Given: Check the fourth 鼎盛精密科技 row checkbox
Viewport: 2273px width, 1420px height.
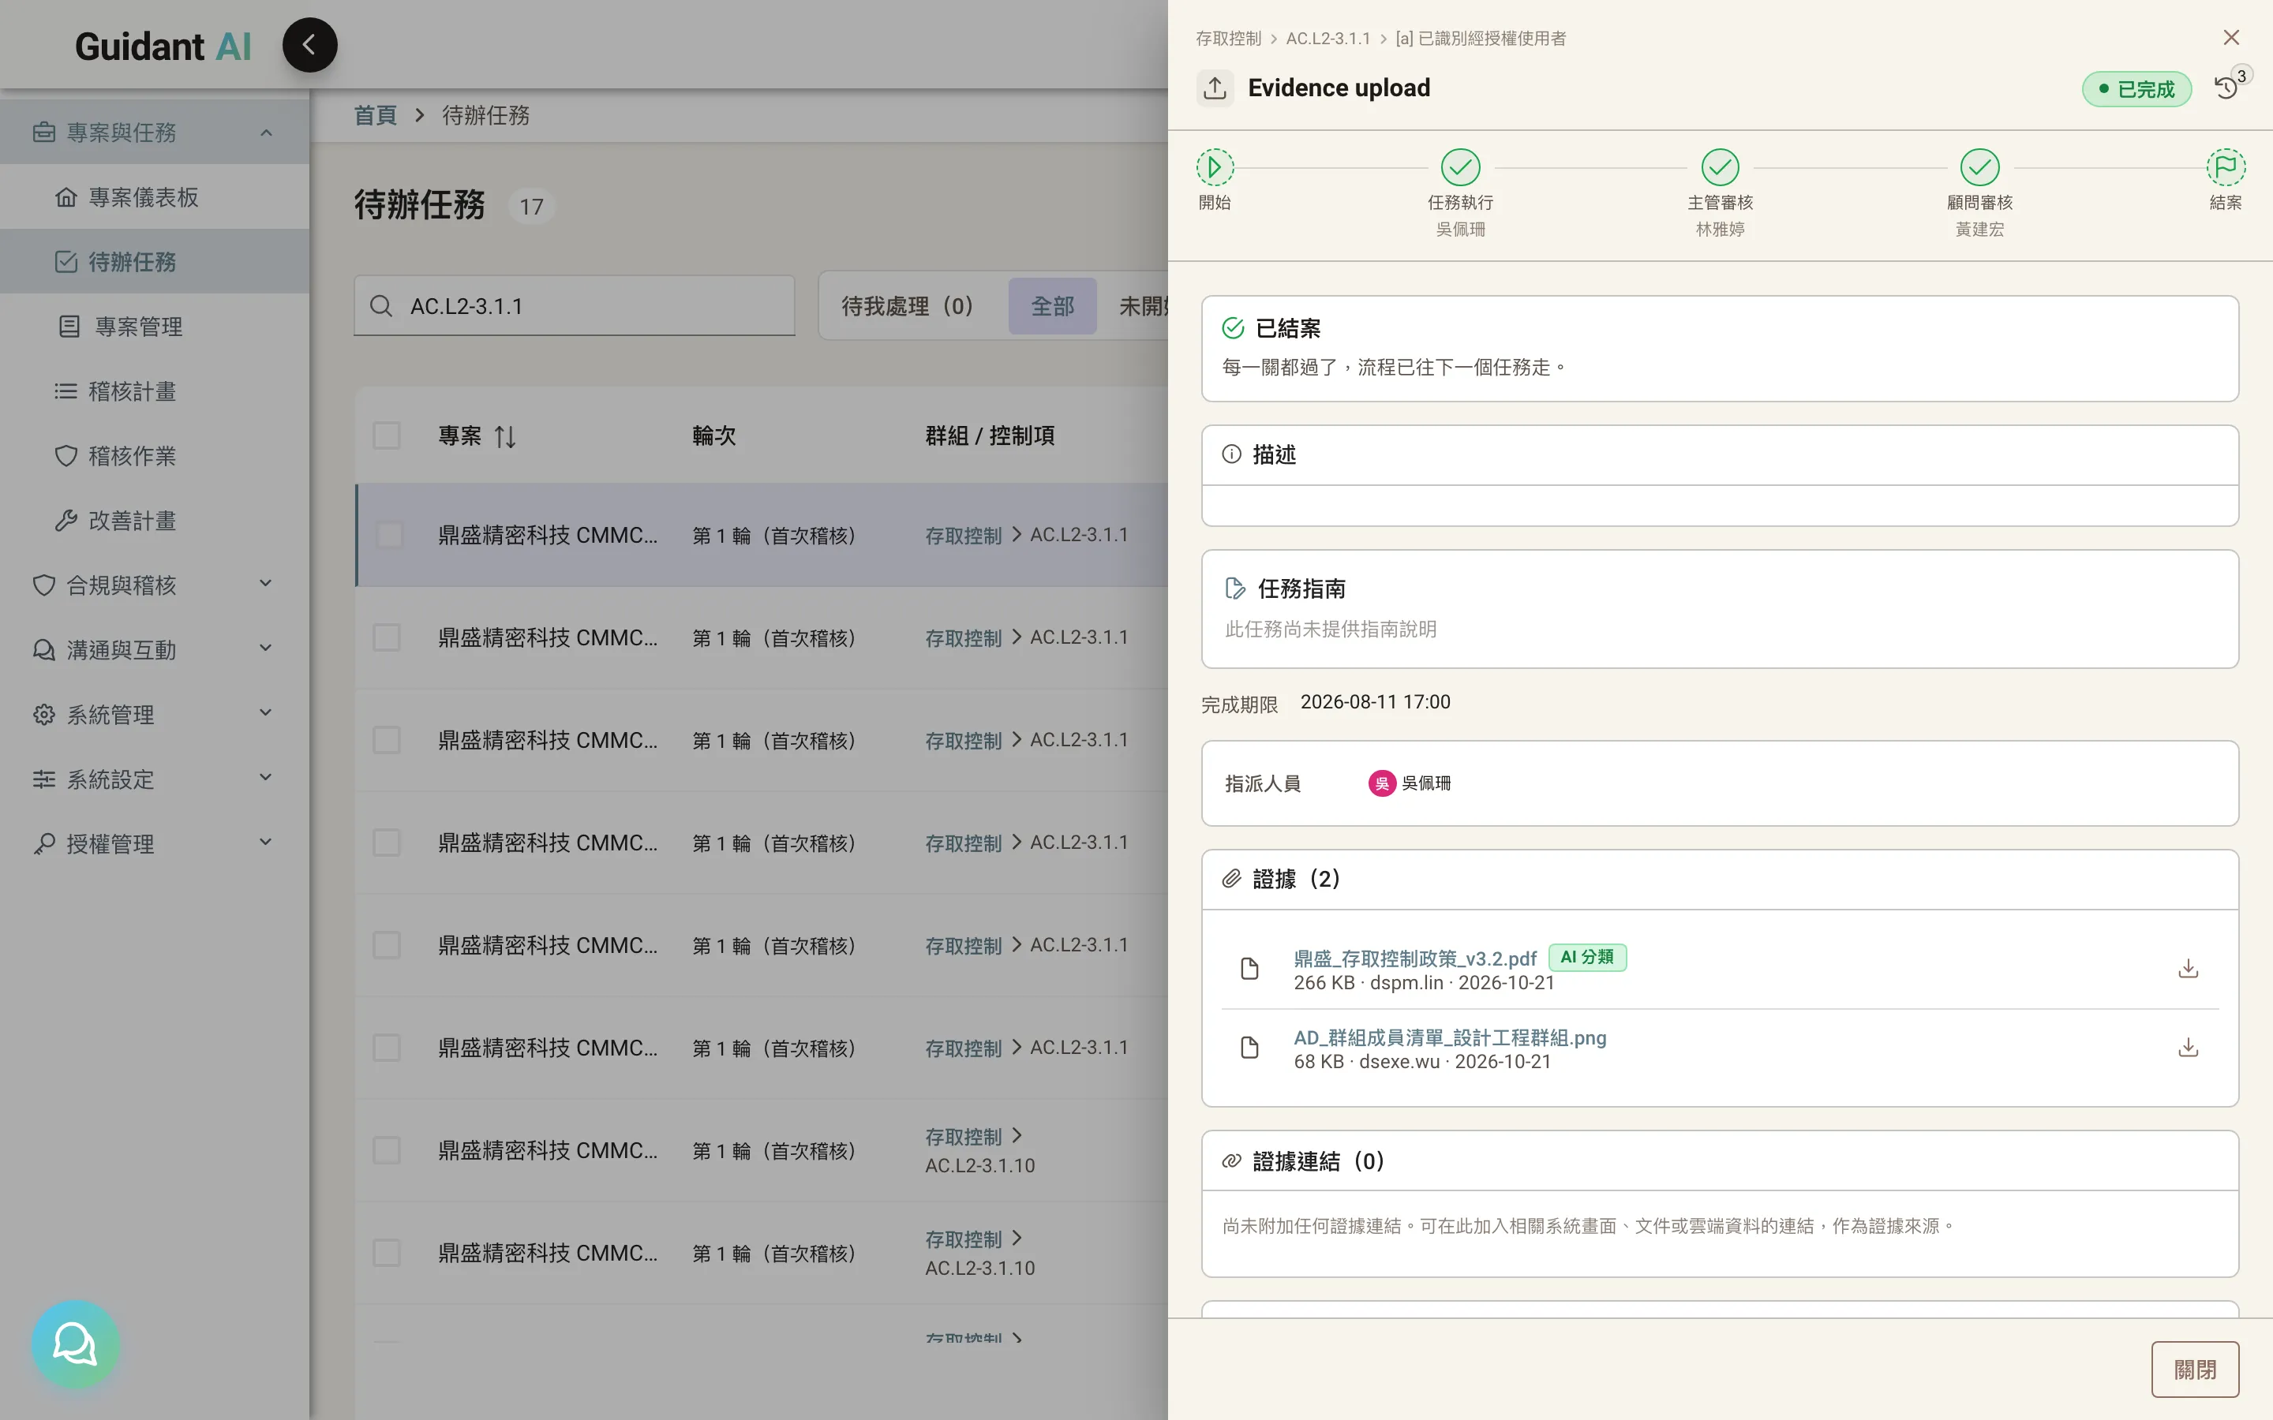Looking at the screenshot, I should tap(386, 843).
